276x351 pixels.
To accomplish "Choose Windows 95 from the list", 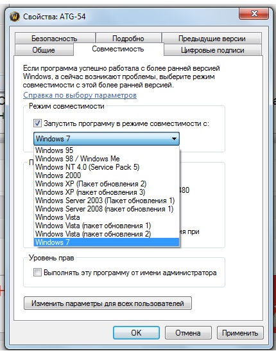I will tap(107, 150).
